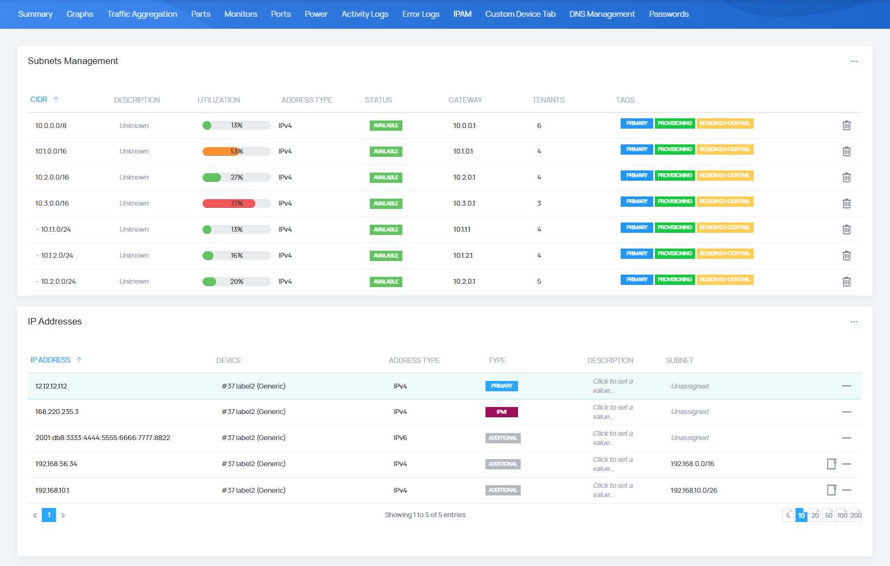Delete the 10.3.0.0/16 subnet

point(846,203)
